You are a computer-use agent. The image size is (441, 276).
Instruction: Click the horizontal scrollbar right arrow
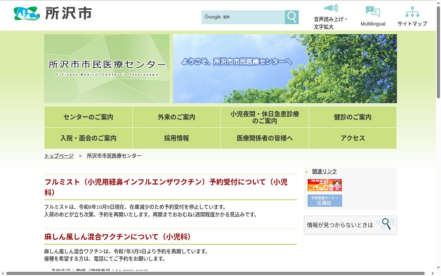[433, 273]
